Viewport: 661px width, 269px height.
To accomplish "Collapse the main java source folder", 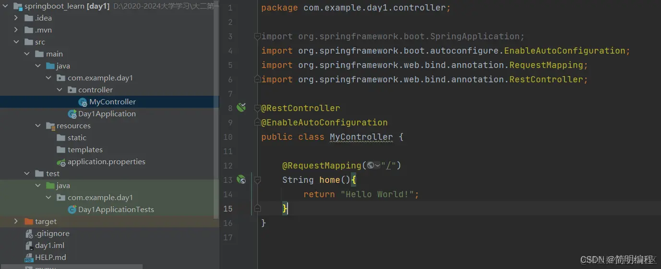I will (x=38, y=66).
